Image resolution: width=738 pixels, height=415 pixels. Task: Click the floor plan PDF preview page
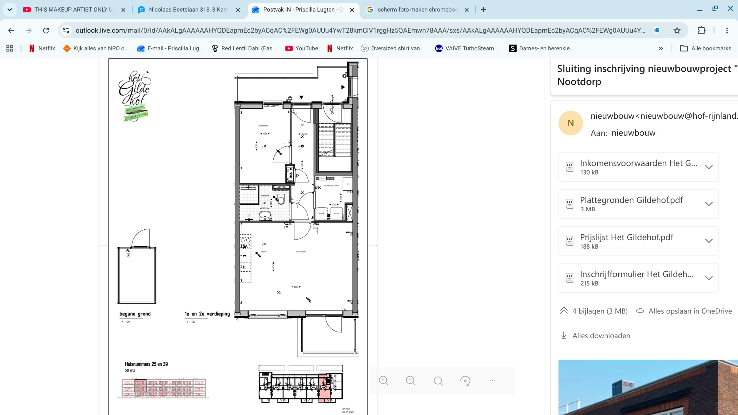[x=238, y=237]
